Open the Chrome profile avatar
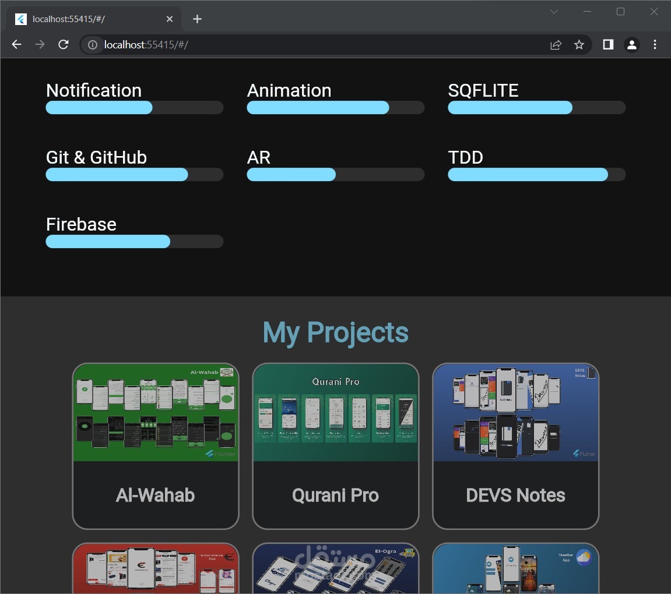 click(631, 45)
